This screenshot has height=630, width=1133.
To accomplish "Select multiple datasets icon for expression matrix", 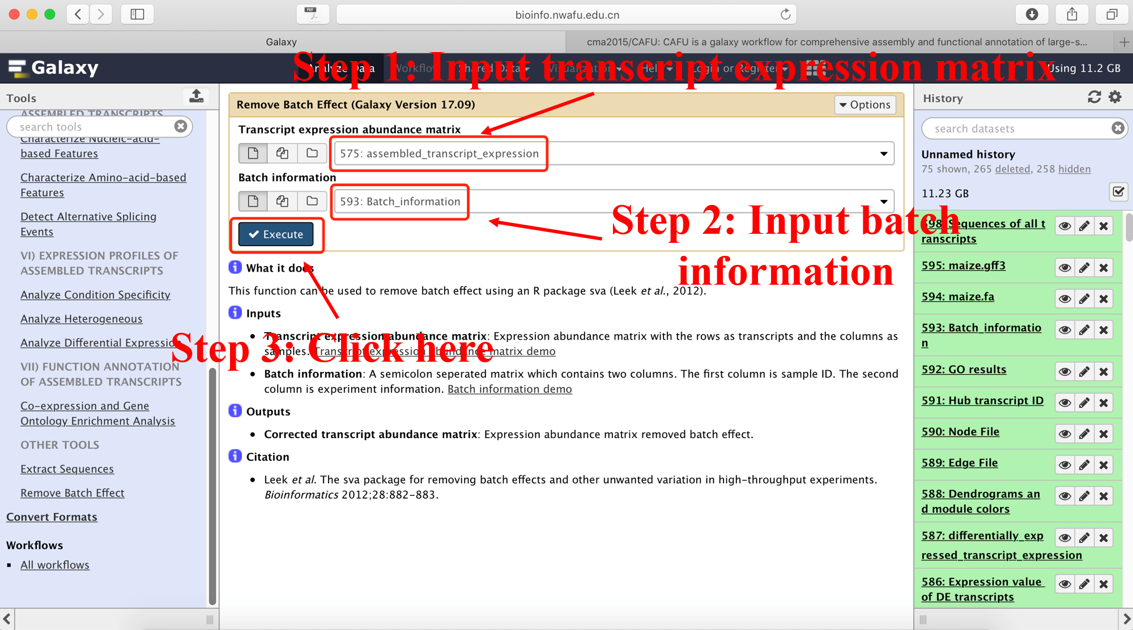I will click(282, 153).
